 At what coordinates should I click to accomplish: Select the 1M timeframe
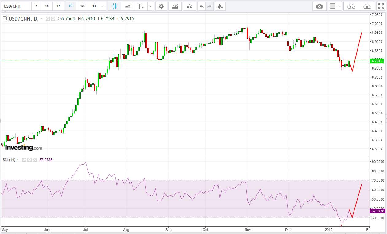tap(82, 6)
